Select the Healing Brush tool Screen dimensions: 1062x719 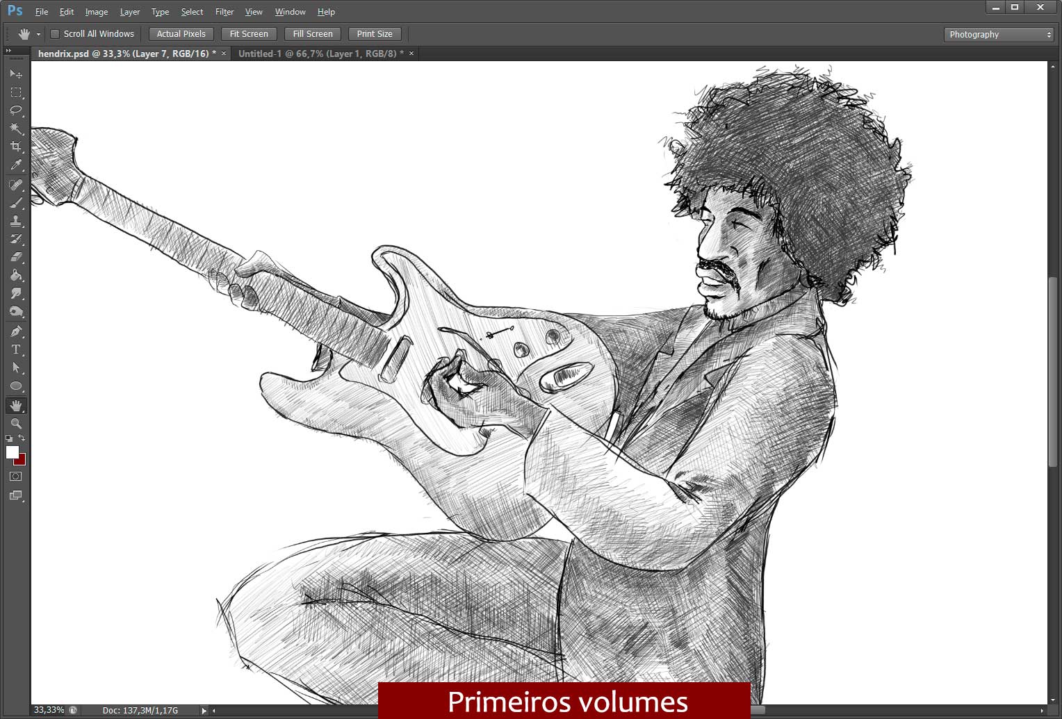16,185
